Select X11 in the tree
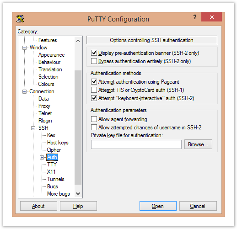This screenshot has height=229, width=237. [x=51, y=172]
